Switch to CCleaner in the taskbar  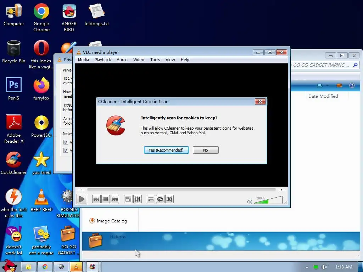[x=93, y=267]
